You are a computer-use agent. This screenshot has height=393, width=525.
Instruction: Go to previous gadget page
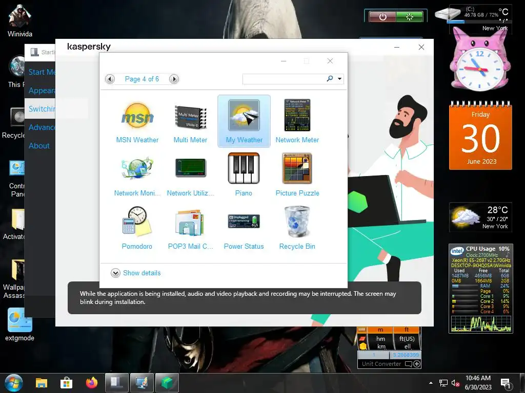(x=110, y=79)
